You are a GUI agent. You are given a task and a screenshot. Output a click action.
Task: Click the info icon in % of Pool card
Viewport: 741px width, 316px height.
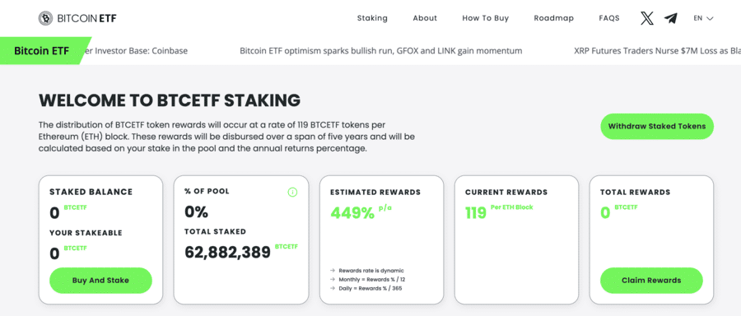pyautogui.click(x=292, y=192)
